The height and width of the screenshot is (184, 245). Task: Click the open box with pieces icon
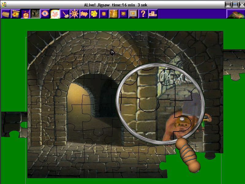(x=16, y=14)
